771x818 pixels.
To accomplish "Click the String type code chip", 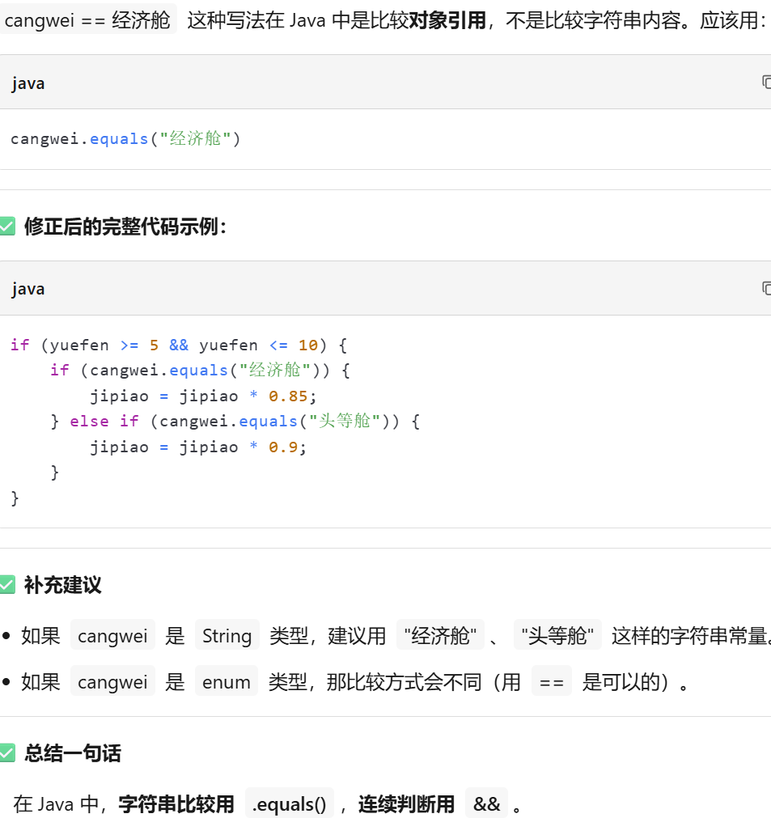I will click(x=227, y=636).
